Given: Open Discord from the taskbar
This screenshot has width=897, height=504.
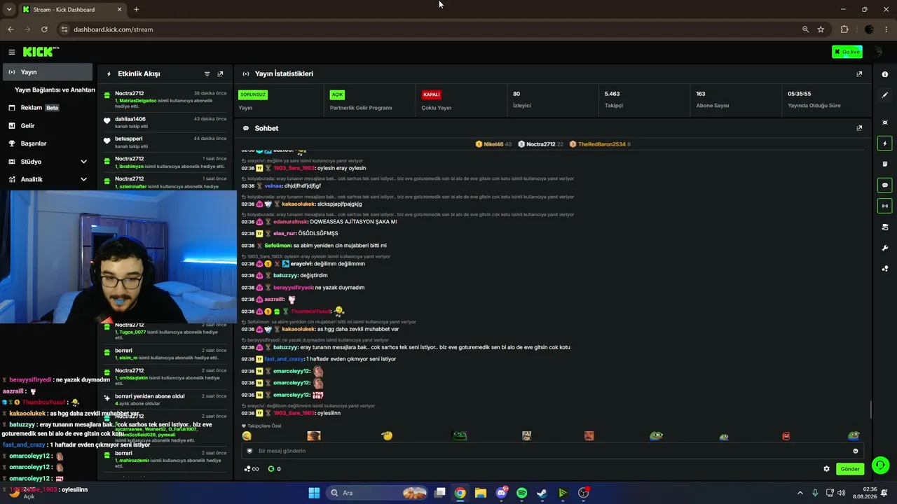Looking at the screenshot, I should pos(501,493).
